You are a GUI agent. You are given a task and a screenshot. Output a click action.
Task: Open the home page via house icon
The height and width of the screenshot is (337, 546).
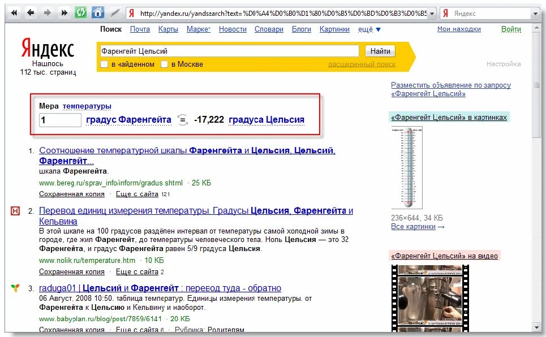coord(98,13)
